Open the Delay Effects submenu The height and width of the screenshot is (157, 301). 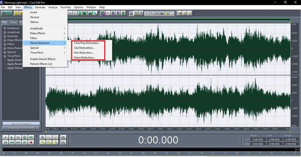[38, 33]
